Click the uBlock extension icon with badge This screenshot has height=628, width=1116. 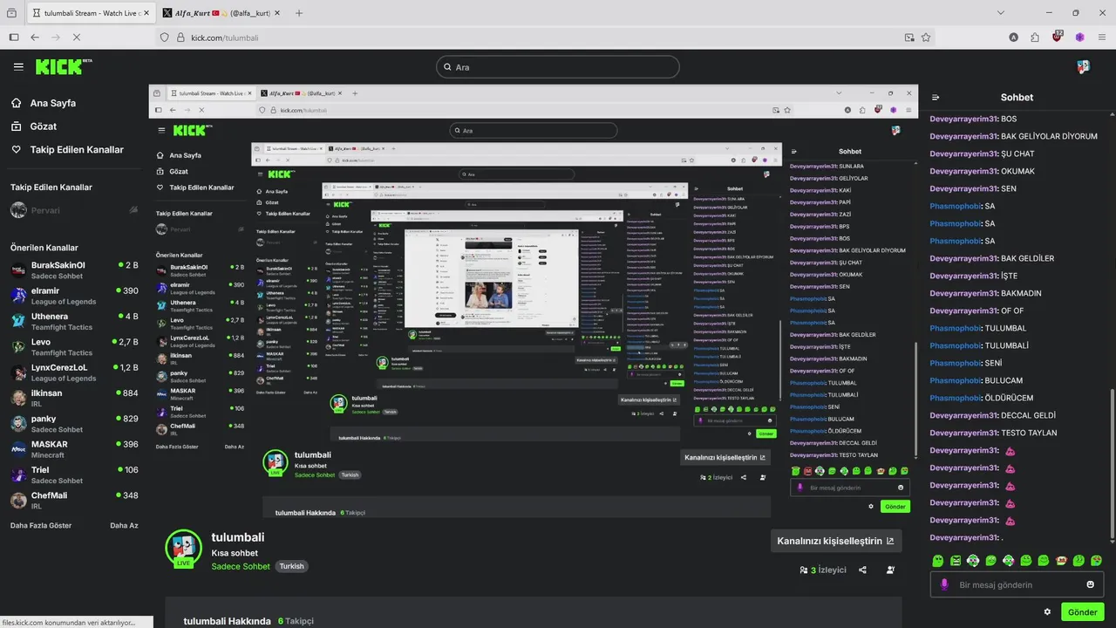click(1058, 37)
